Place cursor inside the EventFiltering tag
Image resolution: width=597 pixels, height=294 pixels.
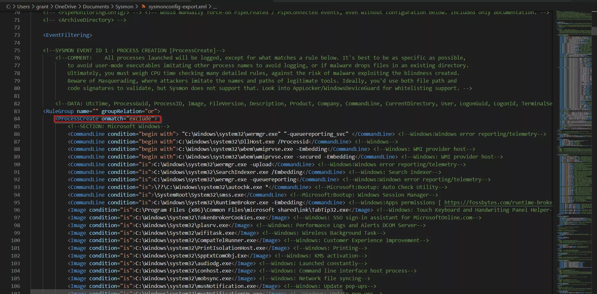(67, 35)
